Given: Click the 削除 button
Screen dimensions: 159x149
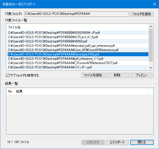Looking at the screenshot, I should 117,75.
